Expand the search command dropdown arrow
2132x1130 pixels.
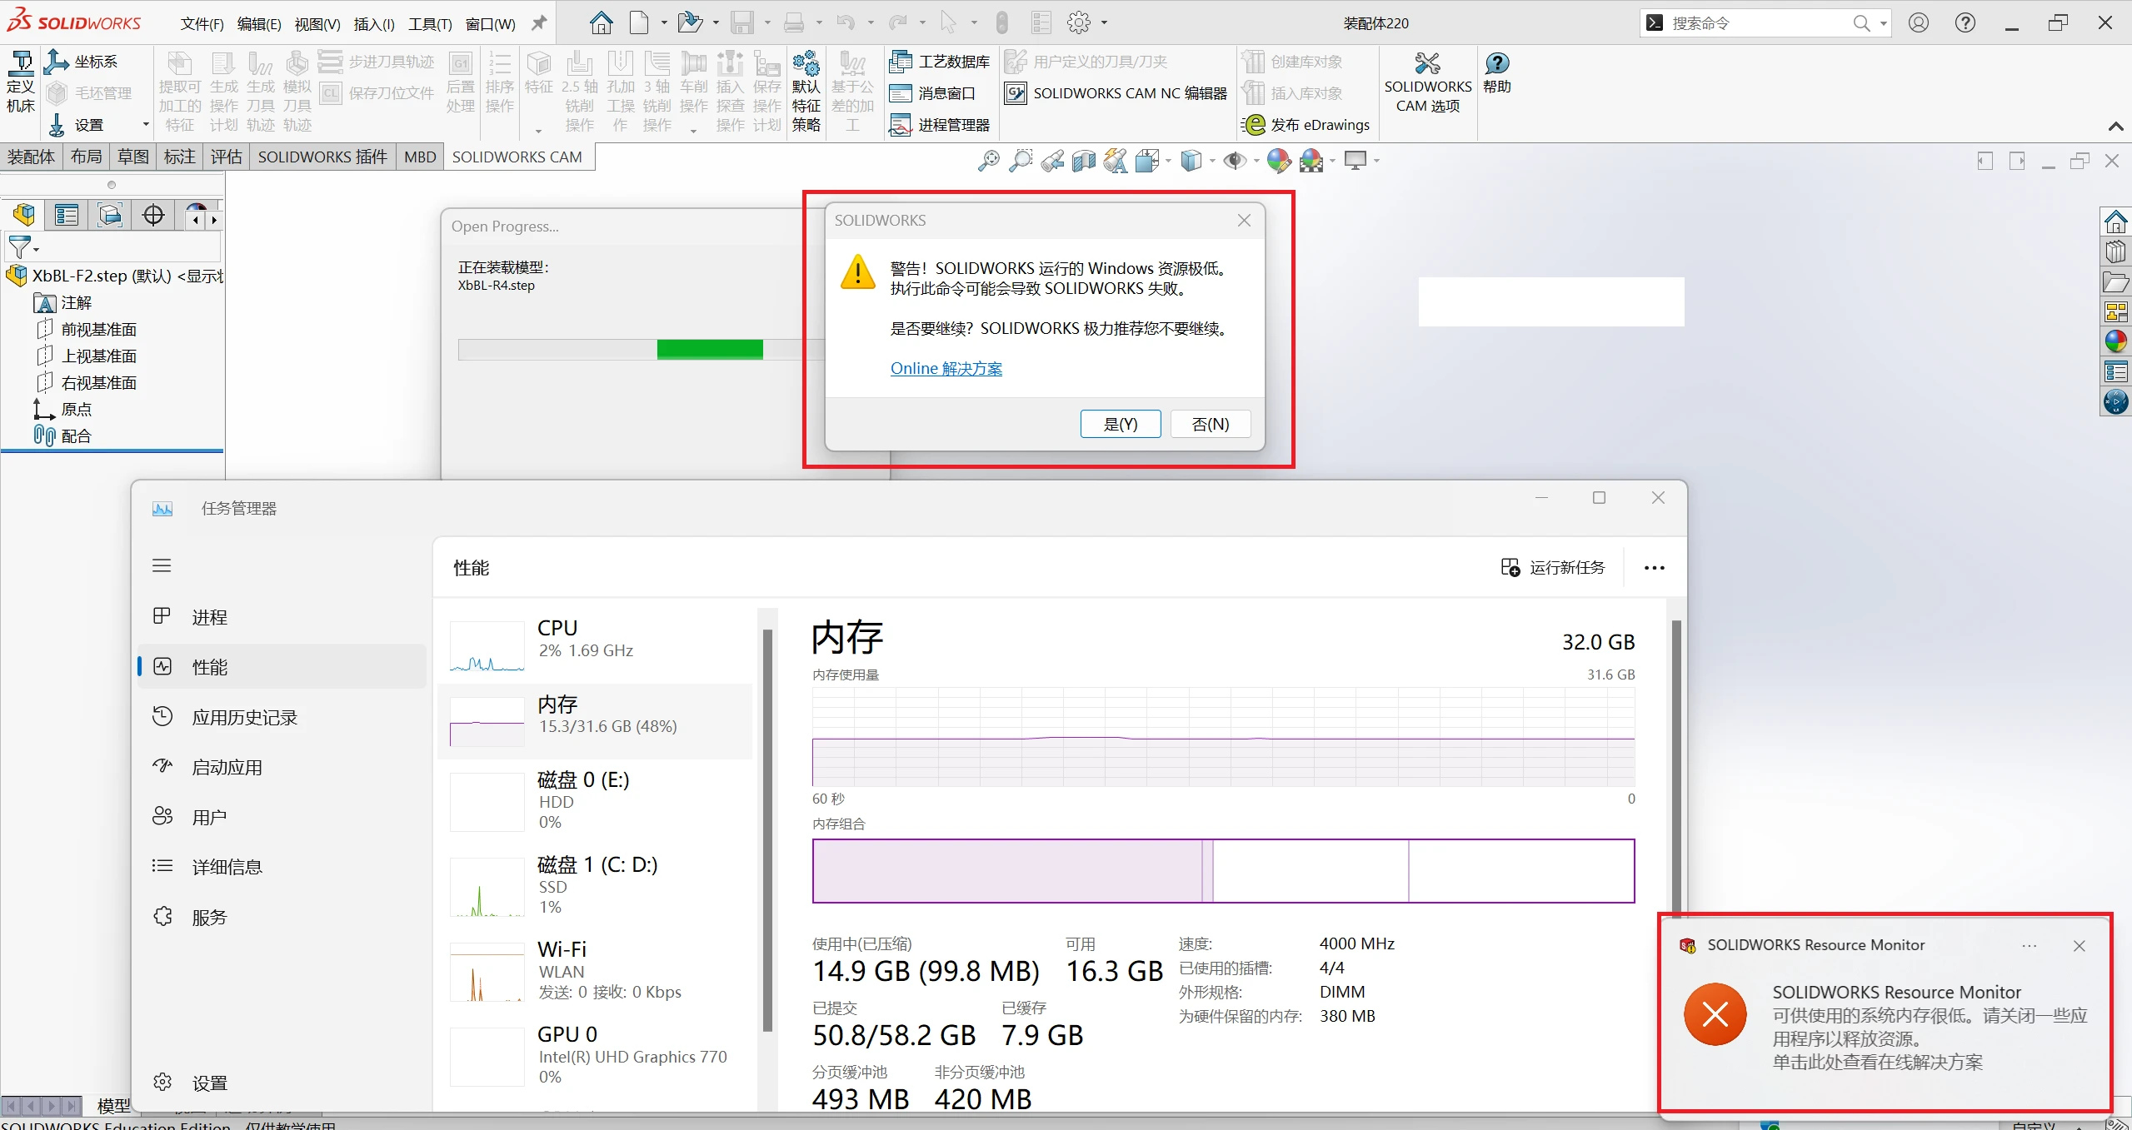[x=1883, y=23]
